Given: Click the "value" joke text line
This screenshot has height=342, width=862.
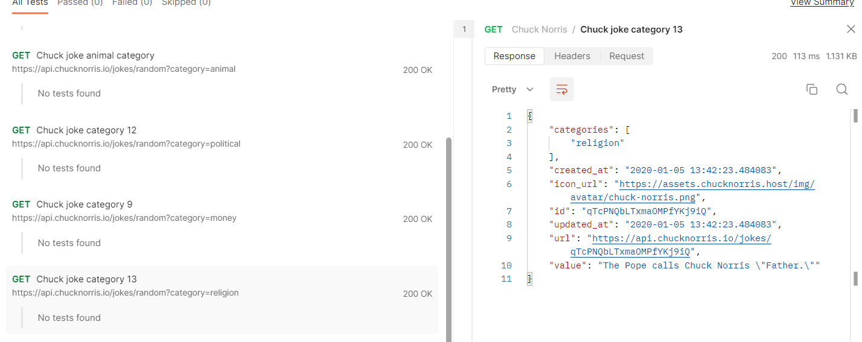Looking at the screenshot, I should (x=684, y=265).
